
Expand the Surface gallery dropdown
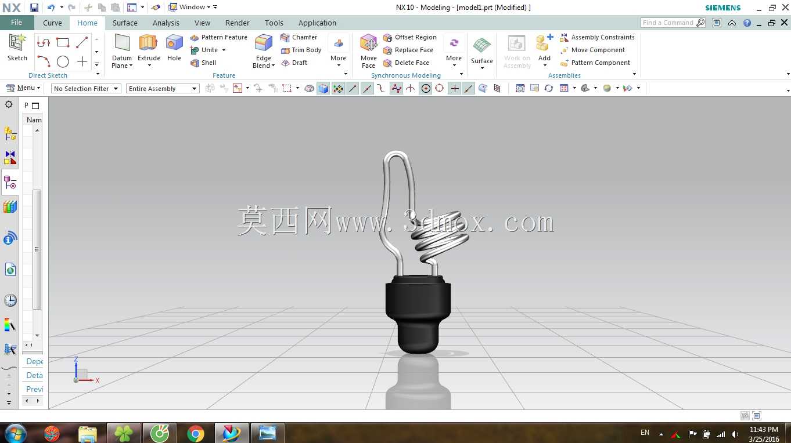tap(482, 68)
